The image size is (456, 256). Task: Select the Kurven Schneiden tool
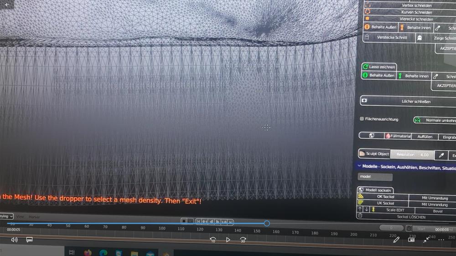pos(410,12)
